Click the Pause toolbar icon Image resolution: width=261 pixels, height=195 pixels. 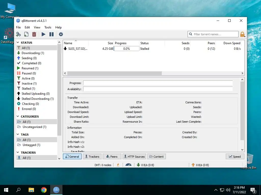point(51,34)
